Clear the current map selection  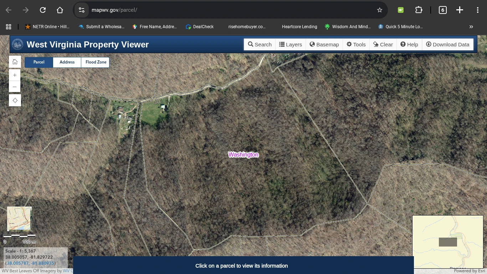point(383,44)
